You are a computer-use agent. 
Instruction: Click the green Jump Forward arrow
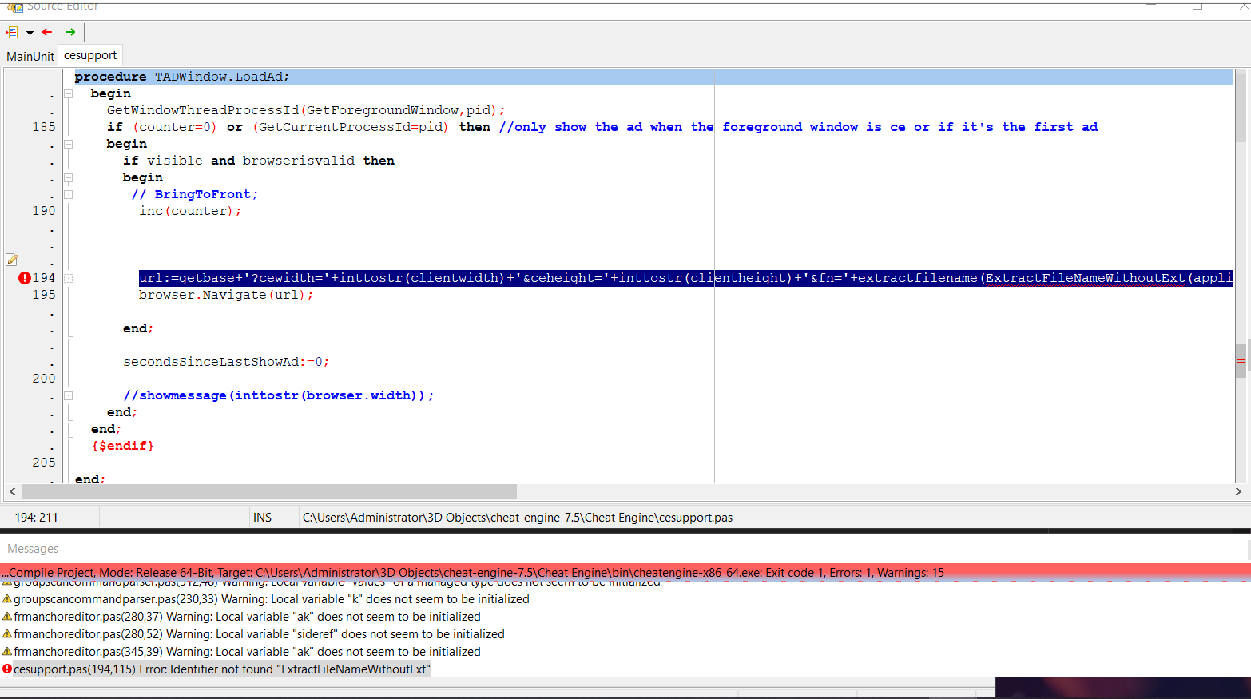(x=70, y=32)
